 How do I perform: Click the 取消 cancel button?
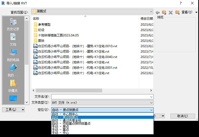tap(182, 116)
